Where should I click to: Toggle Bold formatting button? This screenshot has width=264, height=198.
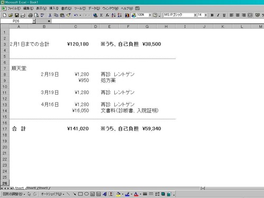point(212,15)
